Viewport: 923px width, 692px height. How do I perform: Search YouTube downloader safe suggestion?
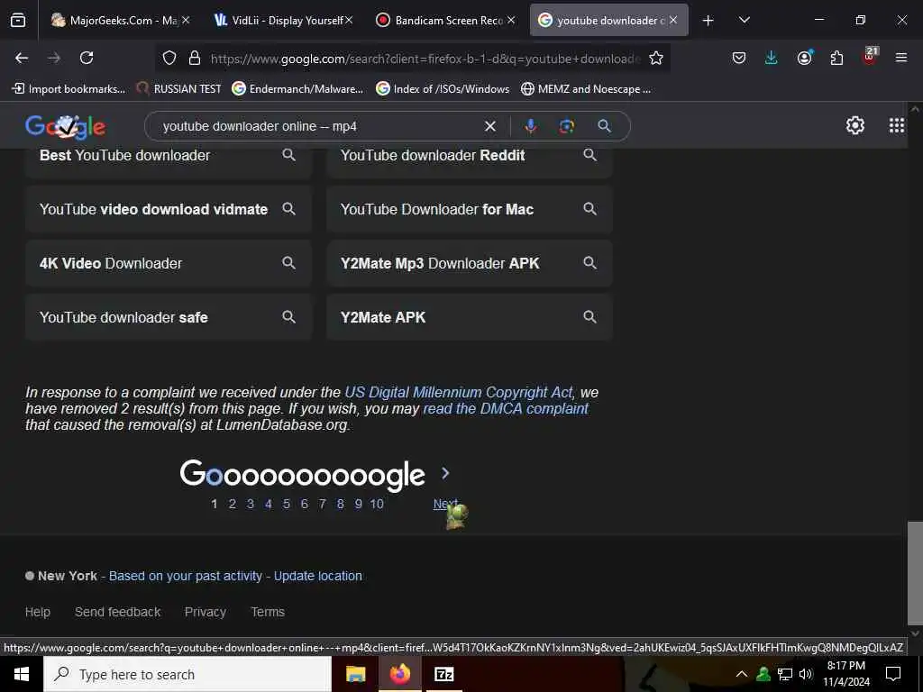point(169,317)
